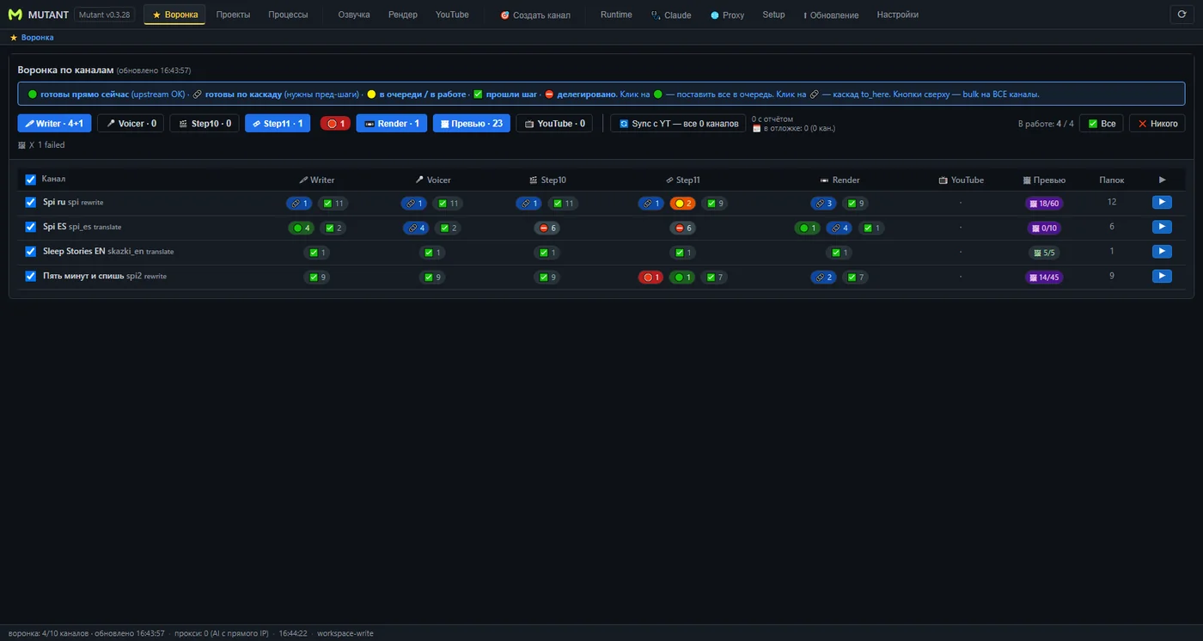Uncheck the Spi ES channel checkbox
The image size is (1203, 641).
(31, 227)
